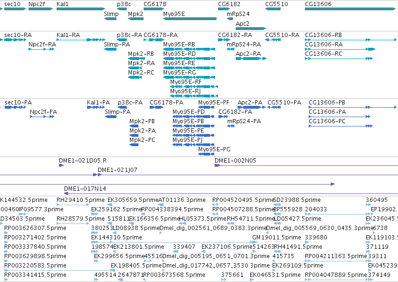Viewport: 398px width, 282px height.
Task: Select BAC clone DME1-002N05
Action: coord(236,161)
